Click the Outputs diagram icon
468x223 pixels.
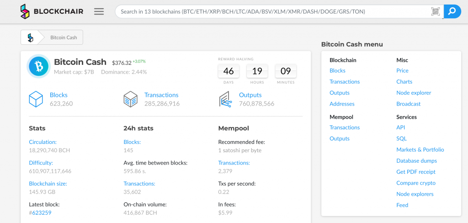pos(225,99)
